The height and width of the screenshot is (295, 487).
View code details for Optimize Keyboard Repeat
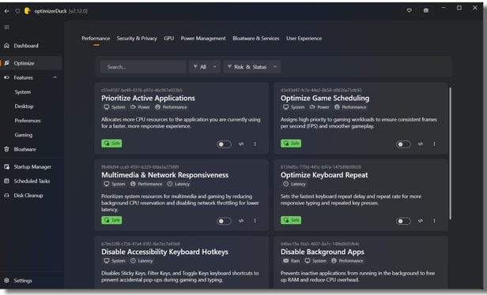[421, 221]
